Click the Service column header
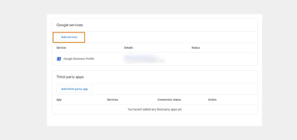Viewport: 297px width, 140px height. point(61,48)
